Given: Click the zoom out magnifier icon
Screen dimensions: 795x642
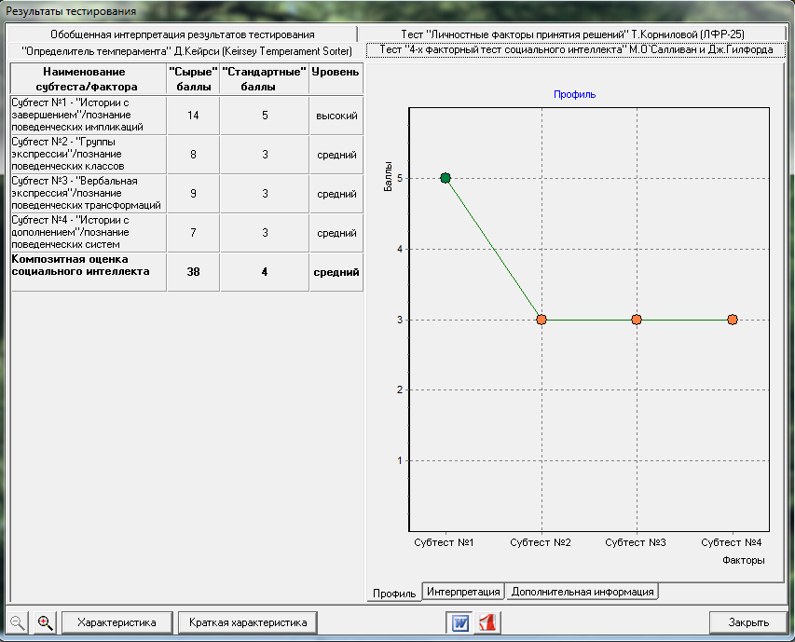Looking at the screenshot, I should click(x=18, y=622).
